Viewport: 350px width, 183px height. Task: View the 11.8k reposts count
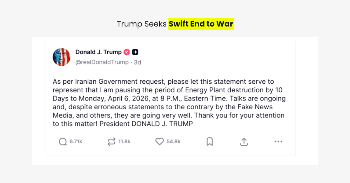pyautogui.click(x=124, y=142)
